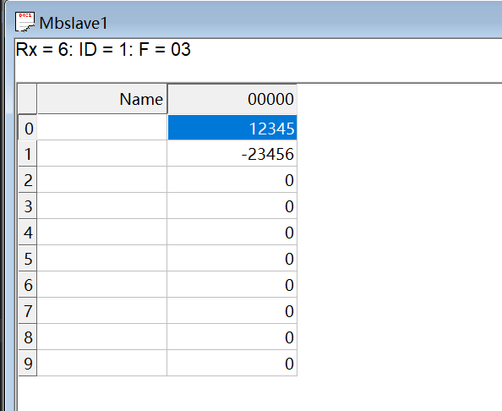Click the value cell in row 4

(232, 233)
